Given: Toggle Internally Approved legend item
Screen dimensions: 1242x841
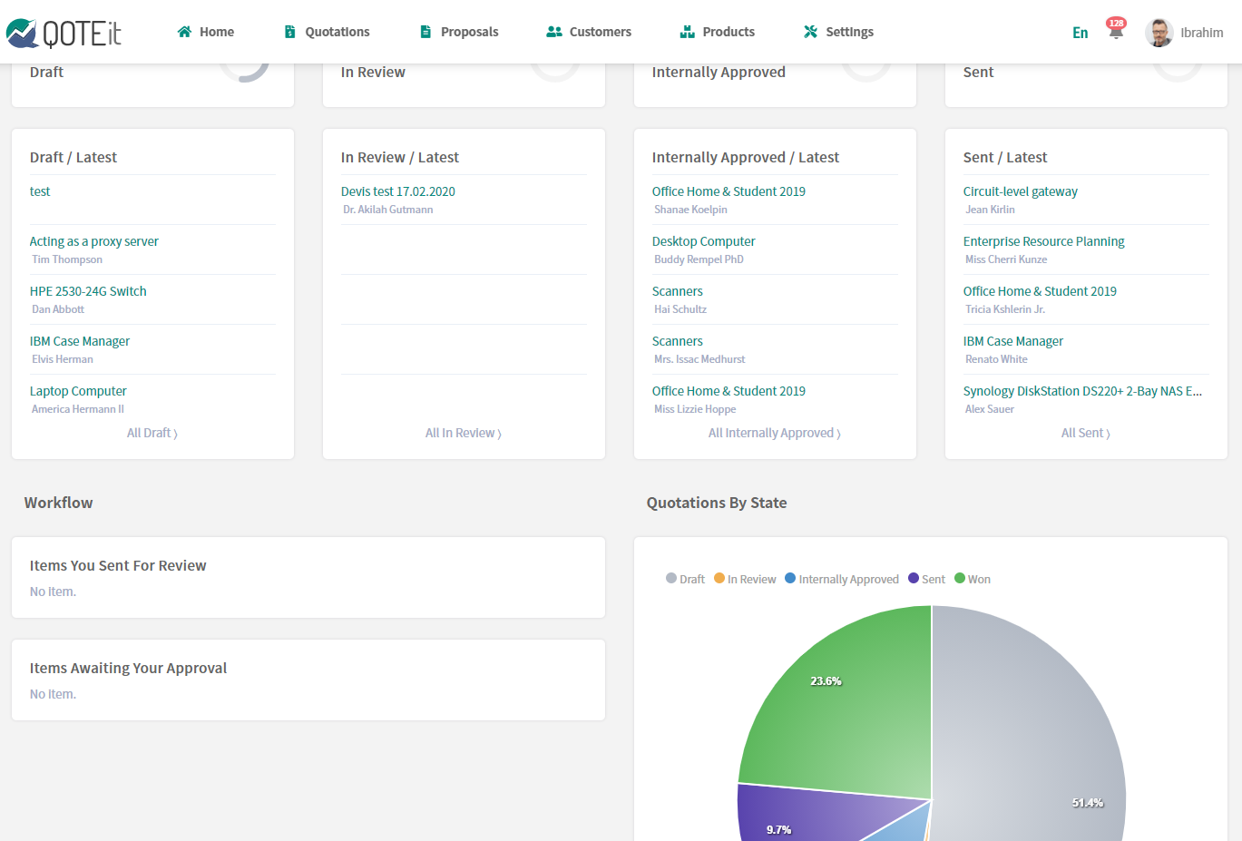Looking at the screenshot, I should coord(842,579).
